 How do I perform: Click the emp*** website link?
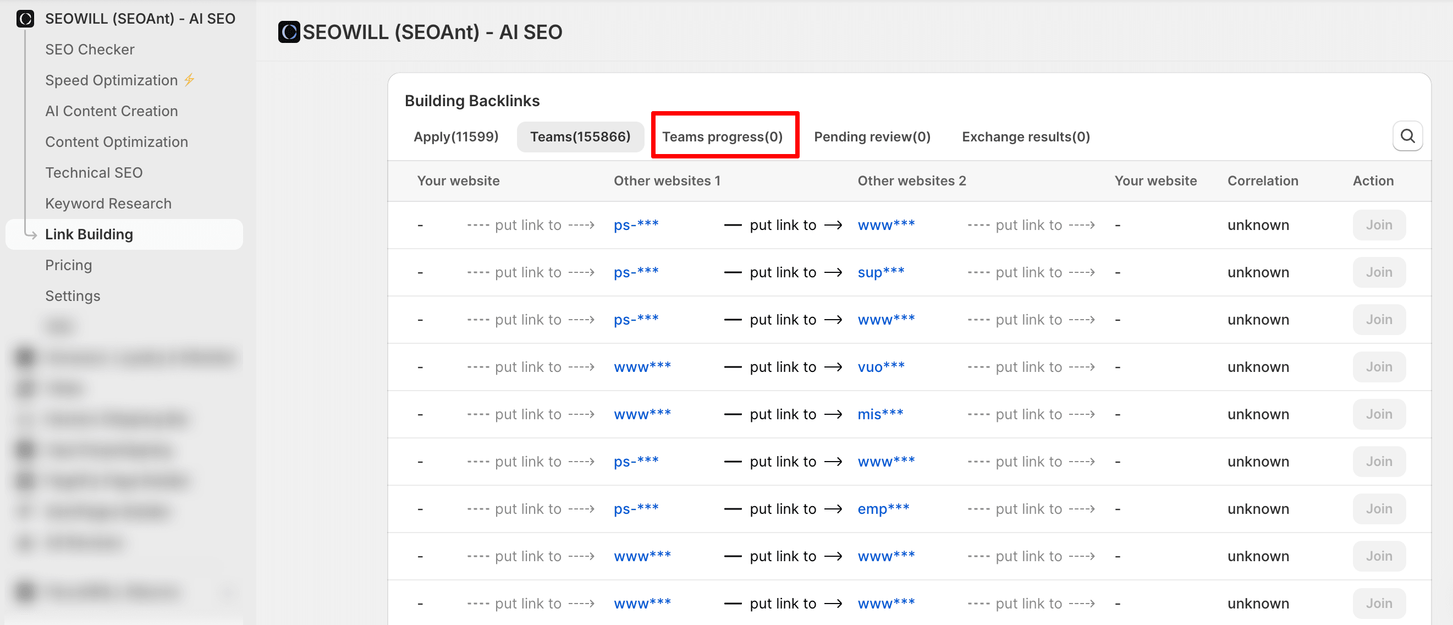click(x=883, y=508)
